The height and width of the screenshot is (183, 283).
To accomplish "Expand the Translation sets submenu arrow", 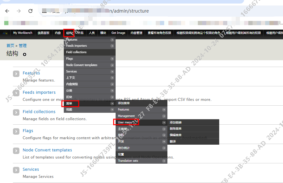I will click(164, 161).
